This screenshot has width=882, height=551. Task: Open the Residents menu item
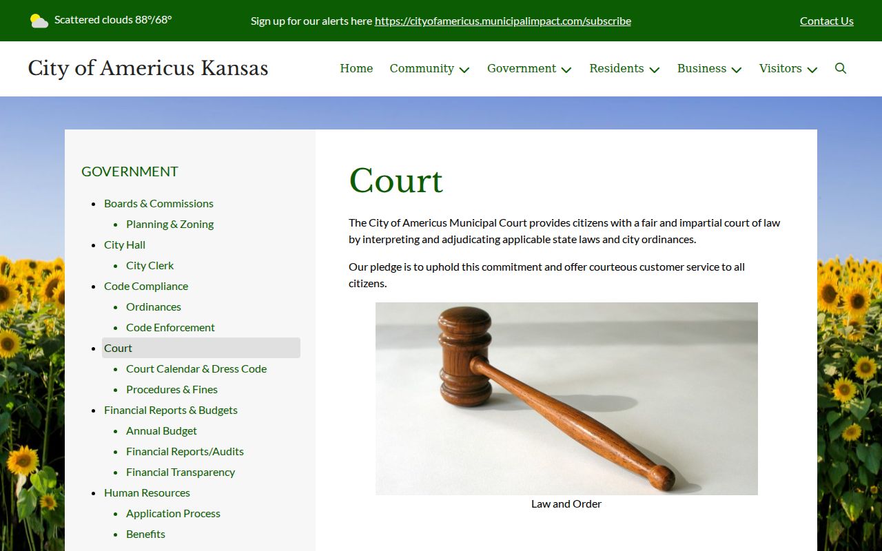click(x=617, y=68)
